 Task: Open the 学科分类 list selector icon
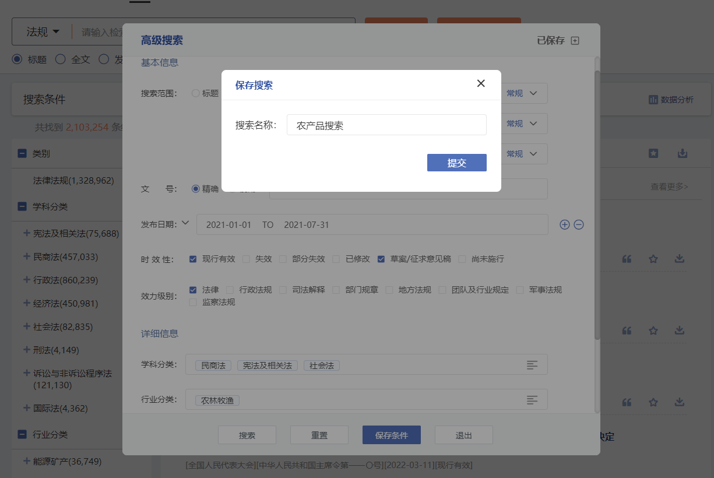tap(532, 365)
